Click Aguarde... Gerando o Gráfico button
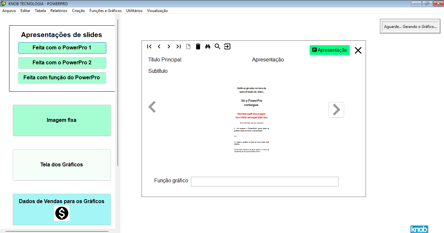Image resolution: width=444 pixels, height=233 pixels. pyautogui.click(x=410, y=26)
